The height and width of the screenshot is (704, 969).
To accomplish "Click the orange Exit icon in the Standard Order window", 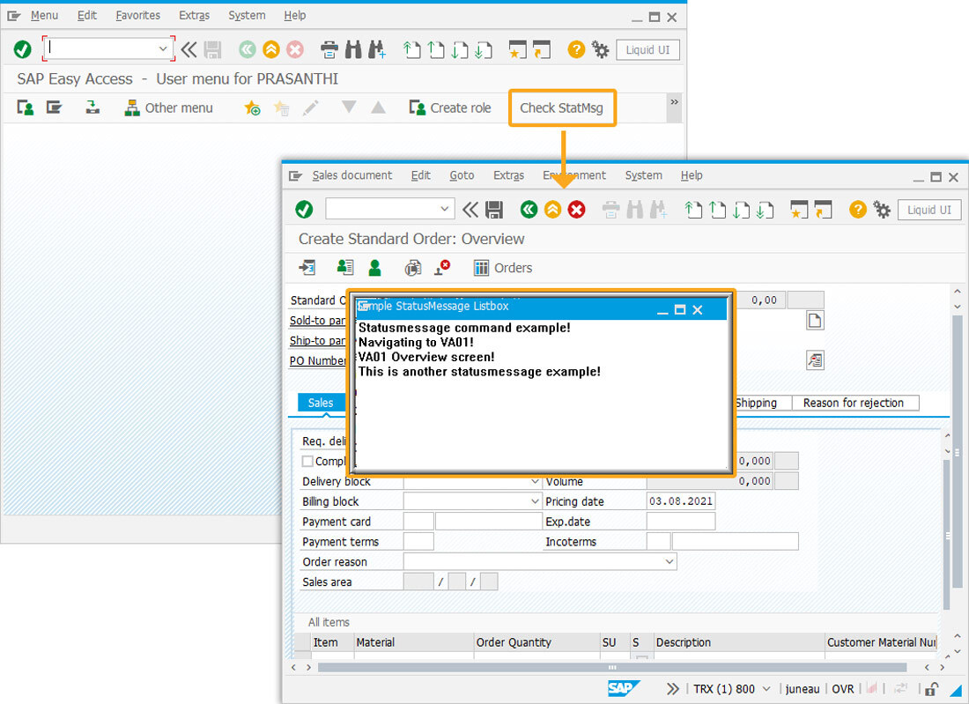I will [x=552, y=210].
